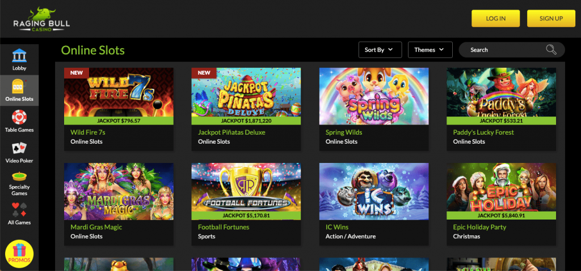
Task: Click the Mardi Gras Magic title link
Action: (x=96, y=227)
